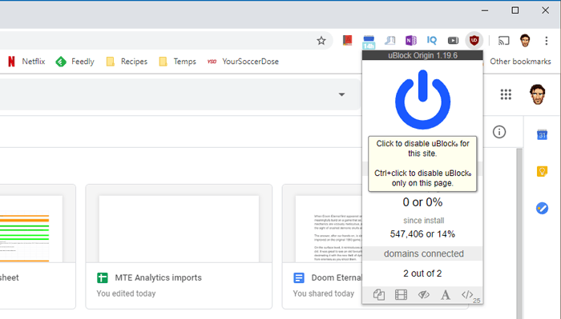
Task: Bookmark this page with star icon
Action: 321,41
